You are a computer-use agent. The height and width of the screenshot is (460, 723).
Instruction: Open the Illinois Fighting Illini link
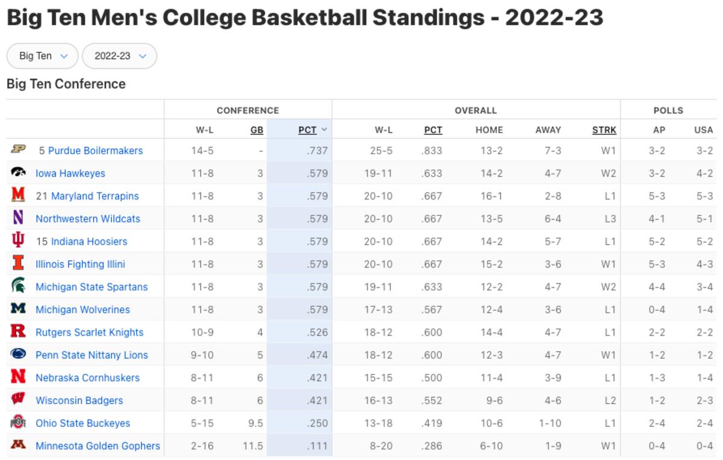(x=81, y=264)
